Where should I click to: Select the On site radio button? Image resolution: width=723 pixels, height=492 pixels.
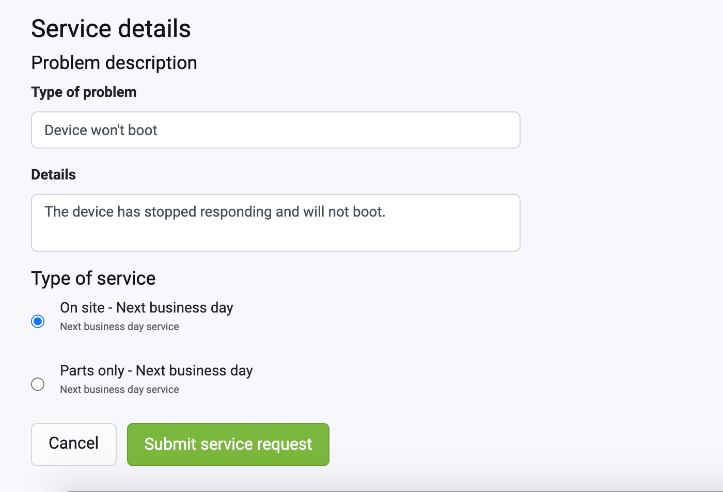click(38, 321)
